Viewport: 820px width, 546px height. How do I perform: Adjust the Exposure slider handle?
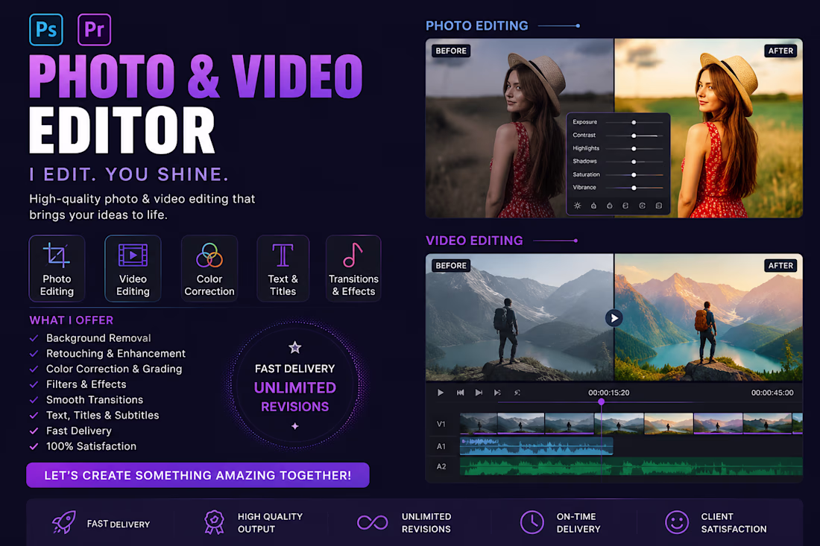click(x=634, y=122)
